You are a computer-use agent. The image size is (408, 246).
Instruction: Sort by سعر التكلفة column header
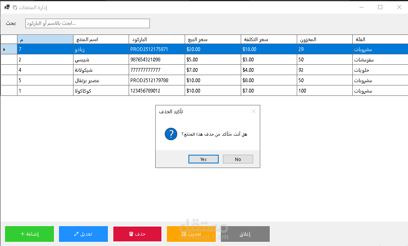[x=269, y=39]
